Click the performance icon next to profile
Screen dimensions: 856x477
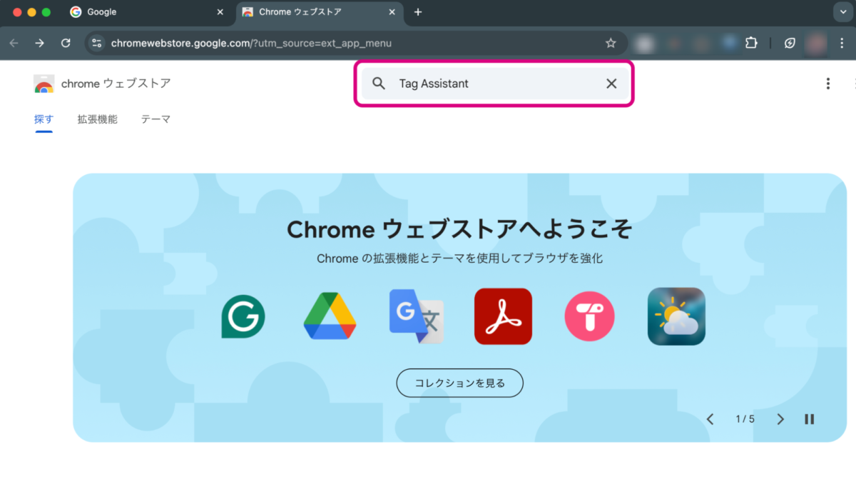[790, 43]
